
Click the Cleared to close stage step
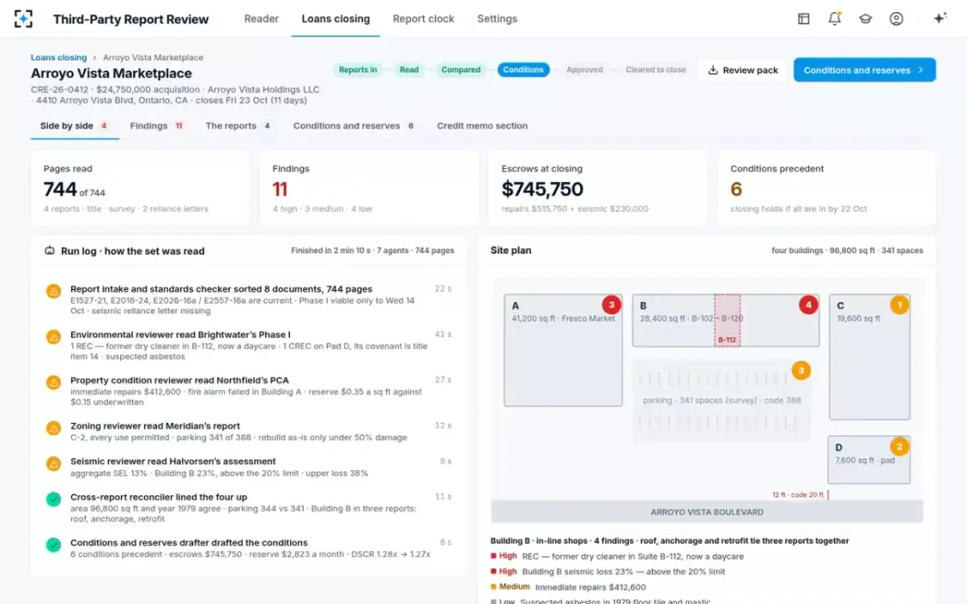click(x=656, y=70)
